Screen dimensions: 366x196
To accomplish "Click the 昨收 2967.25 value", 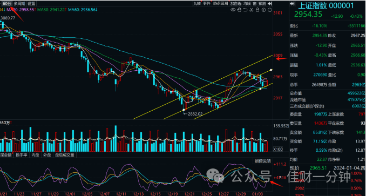I will [357, 36].
